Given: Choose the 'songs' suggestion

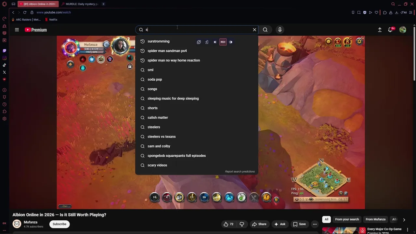Looking at the screenshot, I should click(x=197, y=89).
